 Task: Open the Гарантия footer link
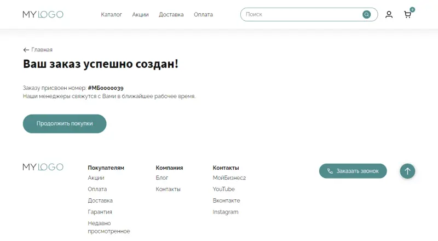click(x=100, y=212)
